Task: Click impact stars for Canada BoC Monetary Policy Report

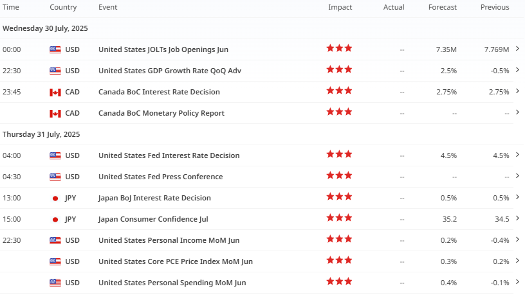Action: pos(339,112)
